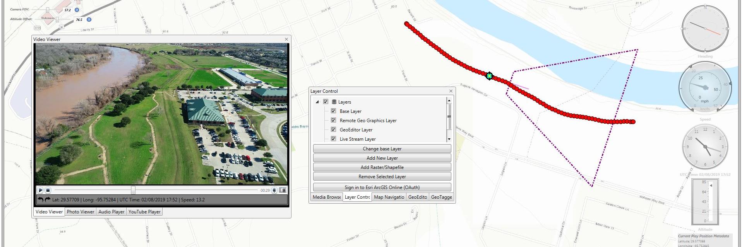Stop the video playback
Image resolution: width=742 pixels, height=247 pixels.
click(48, 190)
